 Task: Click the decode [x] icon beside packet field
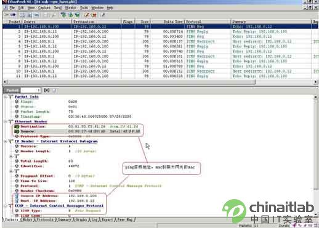coord(47,90)
